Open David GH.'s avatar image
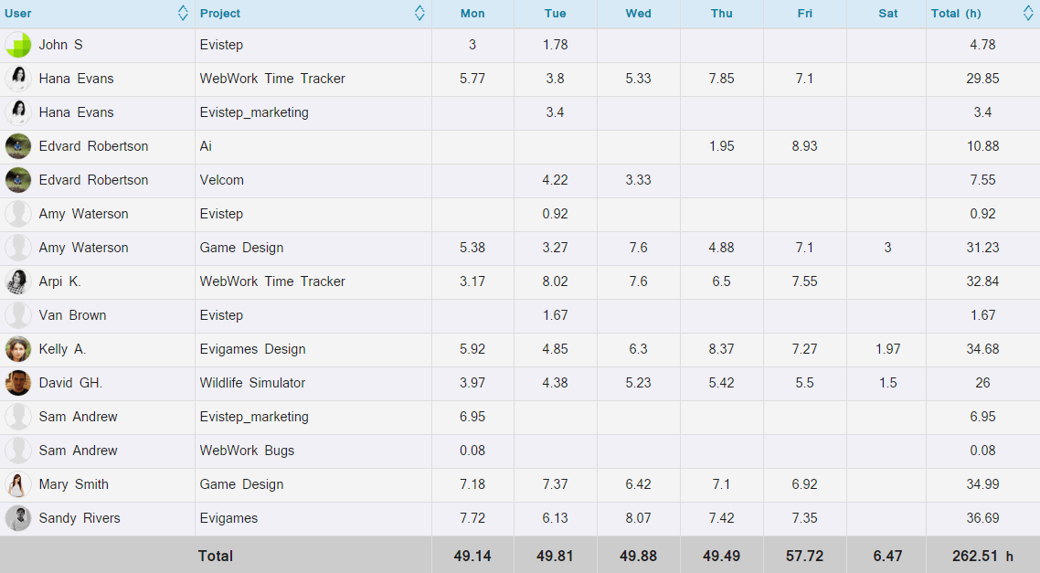The image size is (1040, 573). (x=17, y=383)
